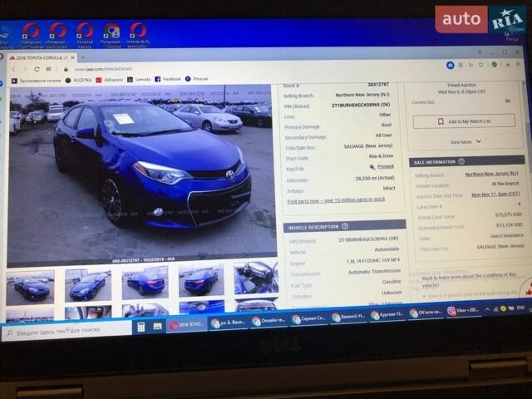Reload the IAA vehicle page
Screen dimensions: 532x399
[x=37, y=69]
